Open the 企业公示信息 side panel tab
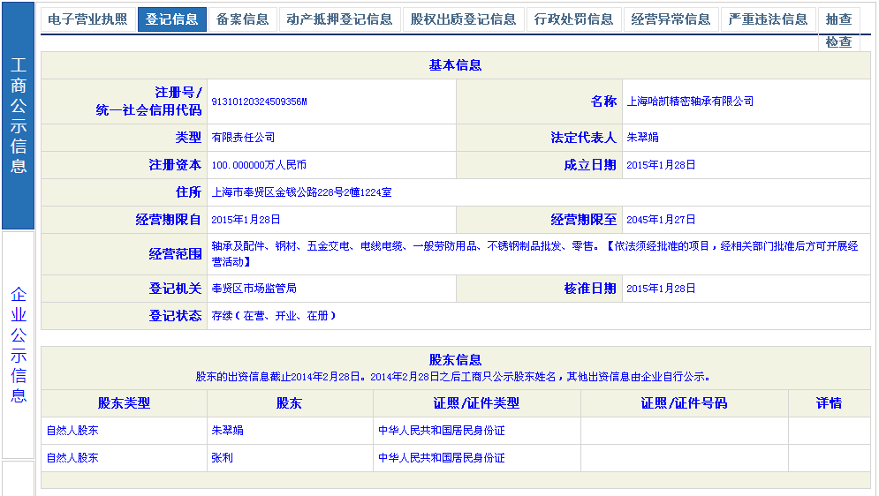 point(19,344)
